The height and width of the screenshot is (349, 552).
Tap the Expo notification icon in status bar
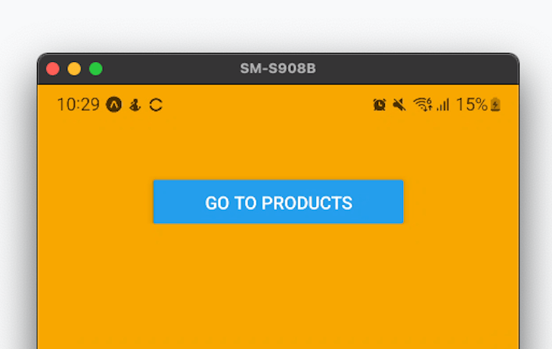click(114, 104)
